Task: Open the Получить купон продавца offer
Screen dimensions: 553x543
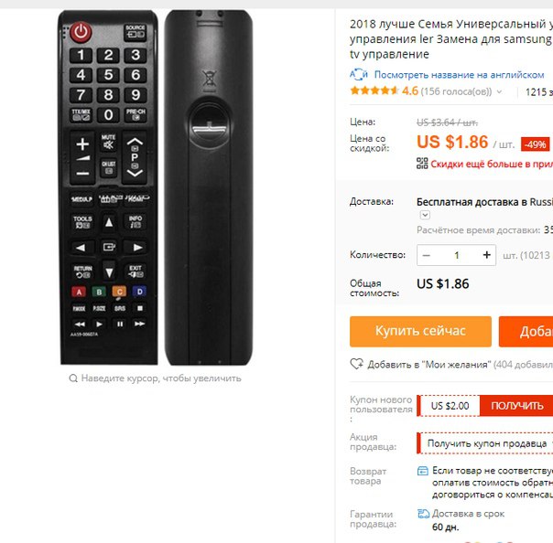Action: (x=486, y=443)
